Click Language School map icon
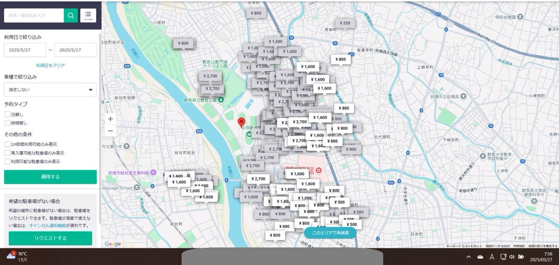 (x=137, y=188)
